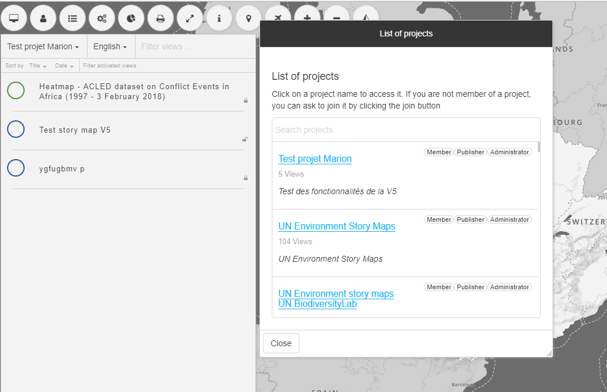The width and height of the screenshot is (607, 392).
Task: Click Publisher badge of UN Environment Story Maps
Action: [x=470, y=219]
